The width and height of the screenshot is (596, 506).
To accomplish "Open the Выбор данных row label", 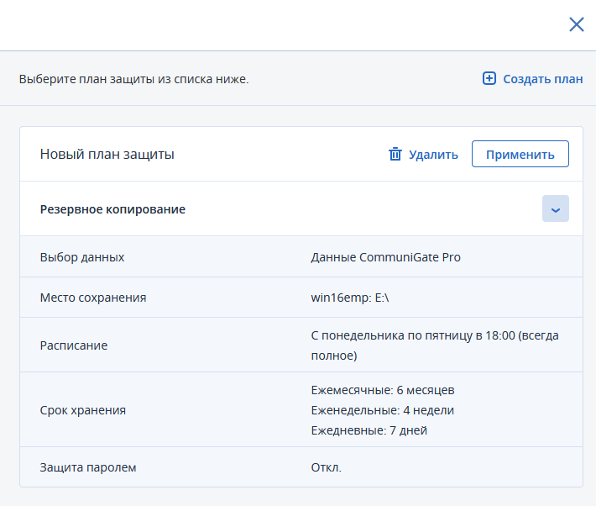I will [x=82, y=257].
